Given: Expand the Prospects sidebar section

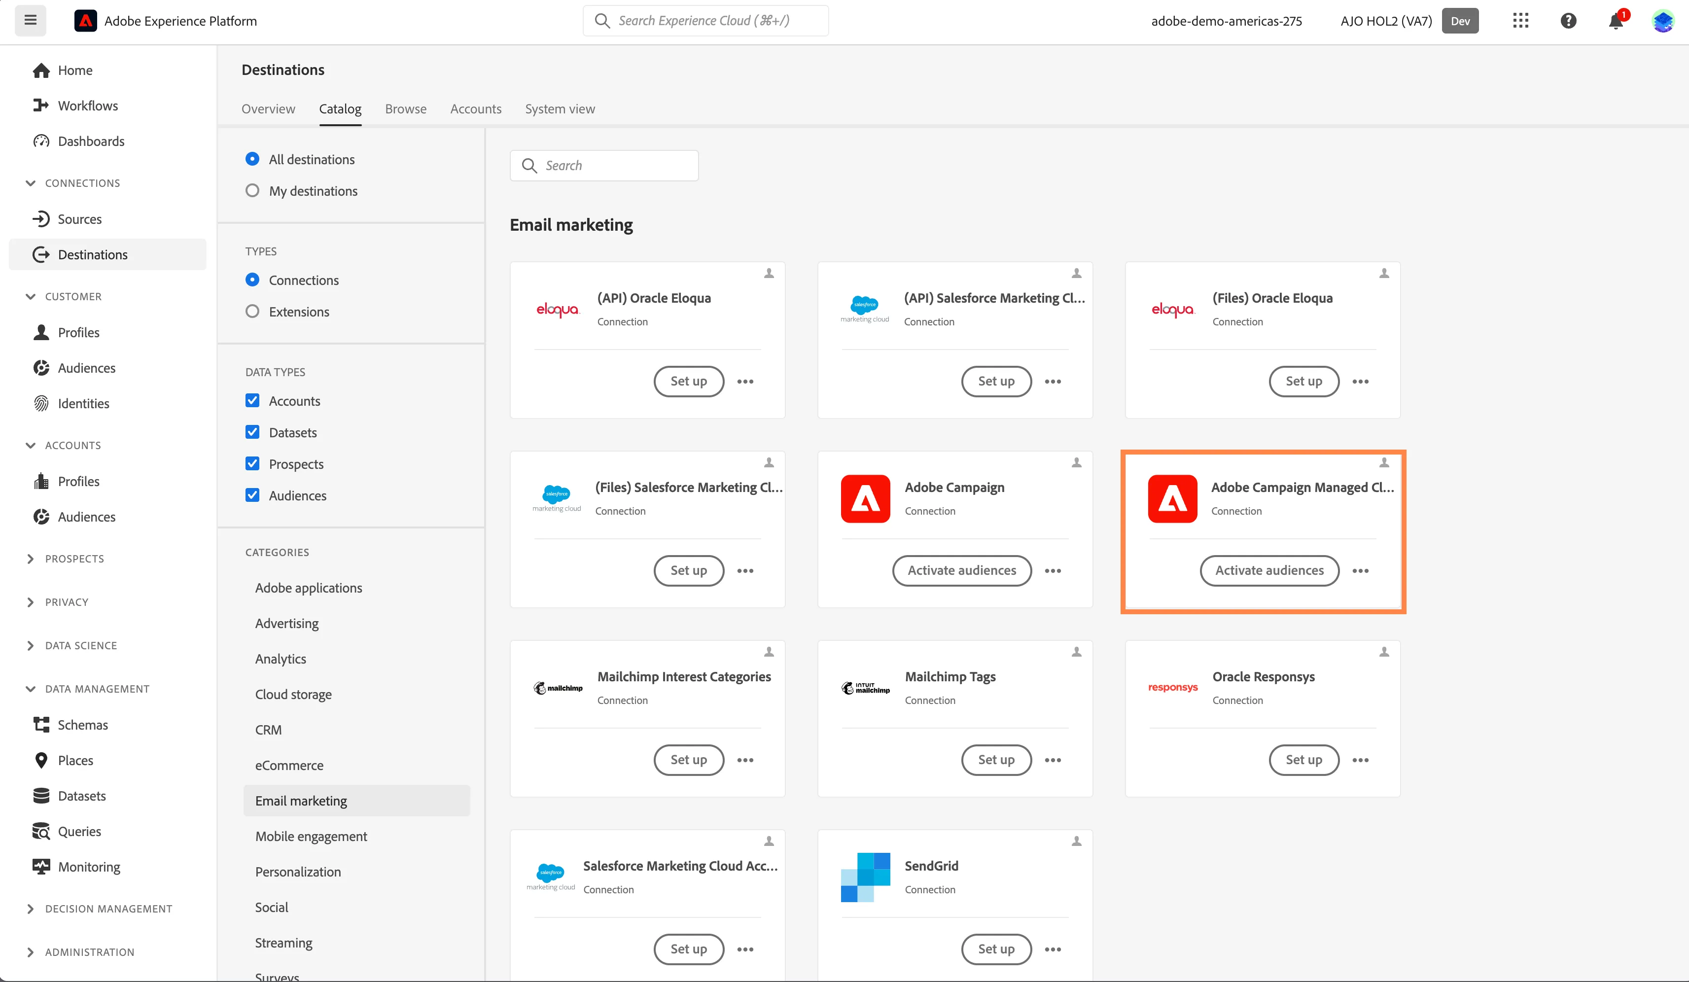Looking at the screenshot, I should click(30, 559).
